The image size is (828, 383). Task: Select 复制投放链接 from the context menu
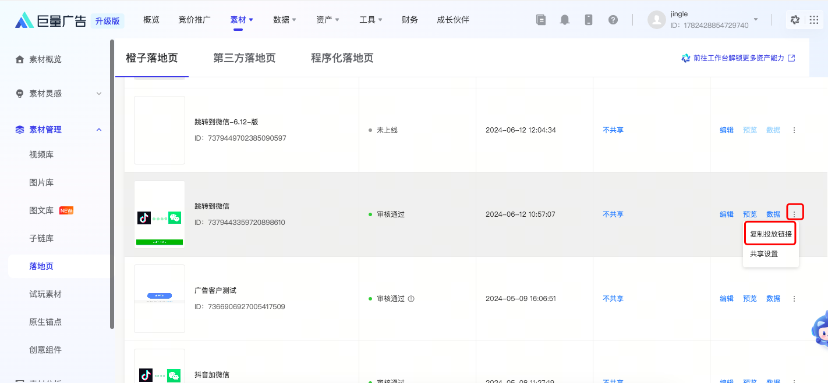[770, 234]
